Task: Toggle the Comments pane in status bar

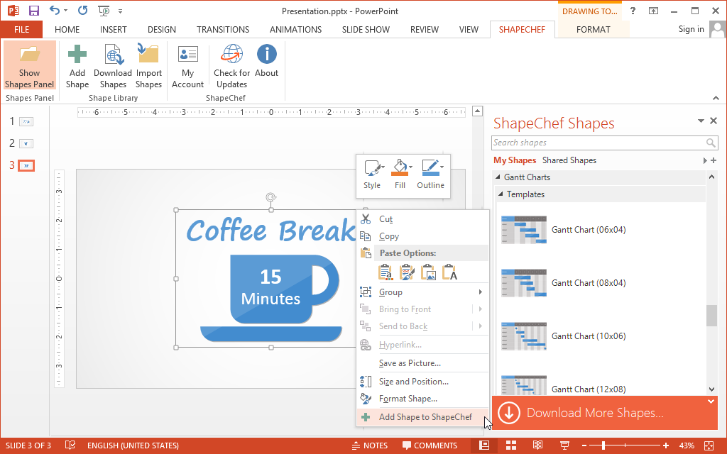Action: click(x=430, y=445)
